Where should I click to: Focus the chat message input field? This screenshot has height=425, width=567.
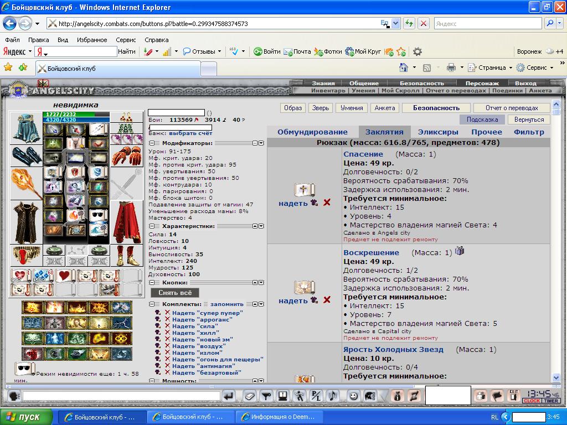(121, 396)
